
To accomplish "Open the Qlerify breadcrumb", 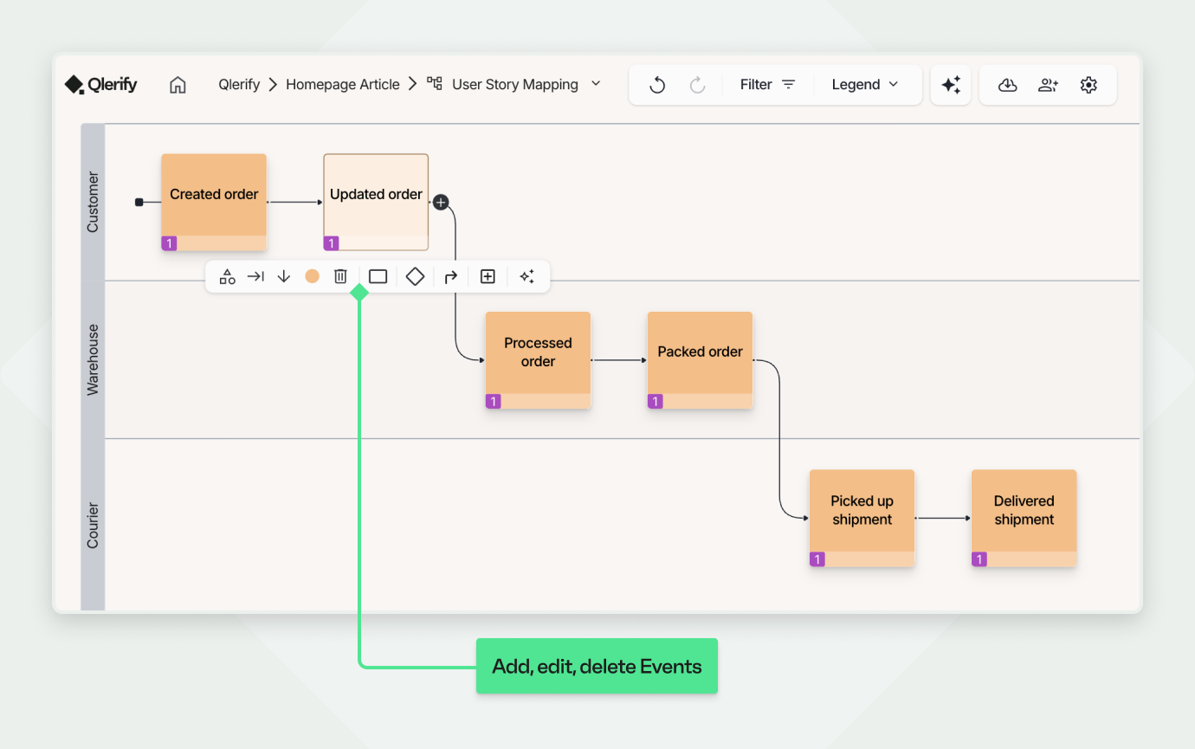I will pos(239,85).
